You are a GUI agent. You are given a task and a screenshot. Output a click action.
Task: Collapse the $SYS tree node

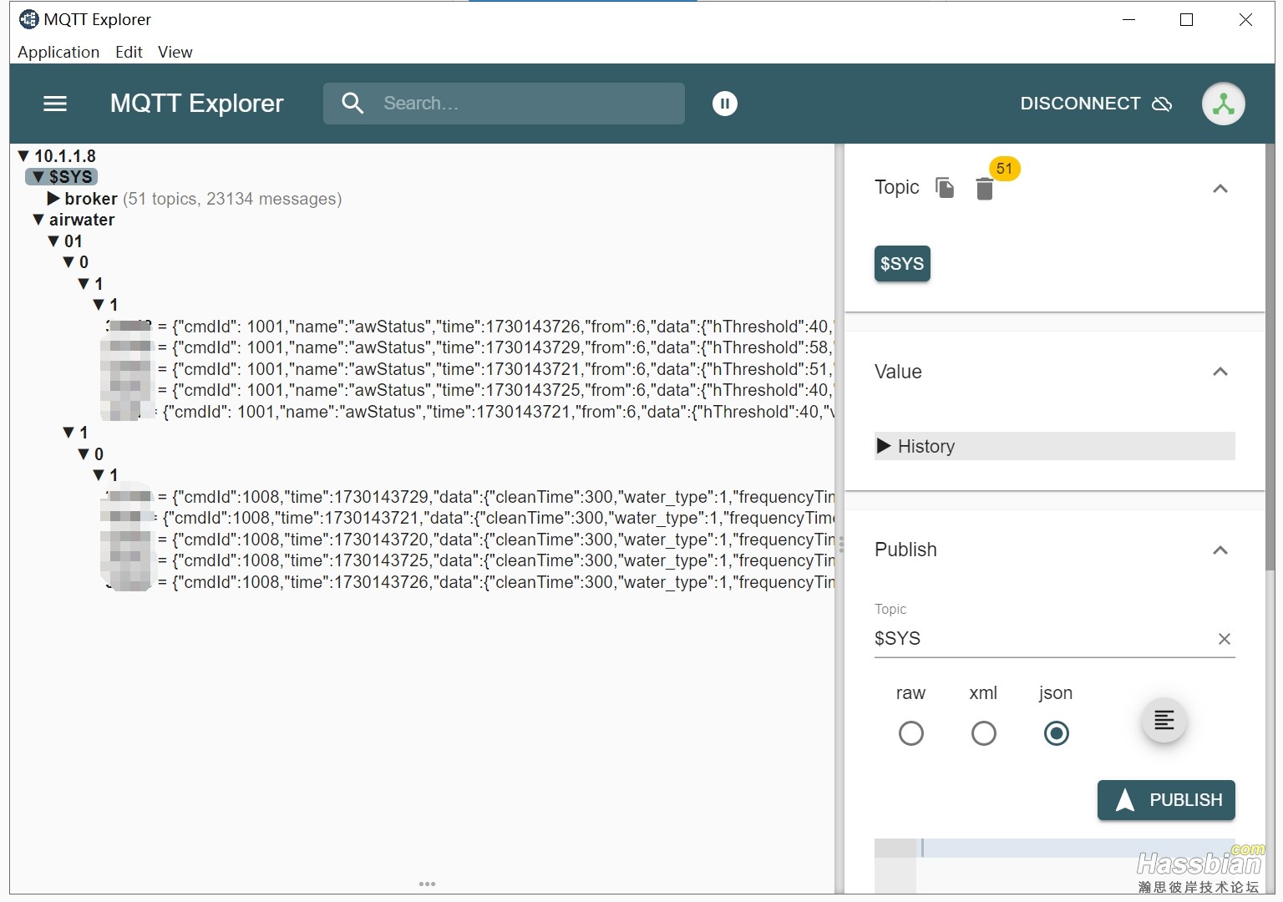[38, 177]
